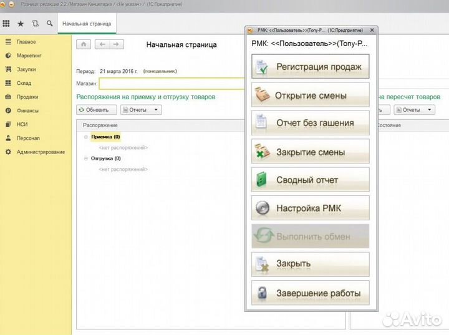Click the Магазин input field
Screen dimensions: 449x335
pyautogui.click(x=172, y=84)
